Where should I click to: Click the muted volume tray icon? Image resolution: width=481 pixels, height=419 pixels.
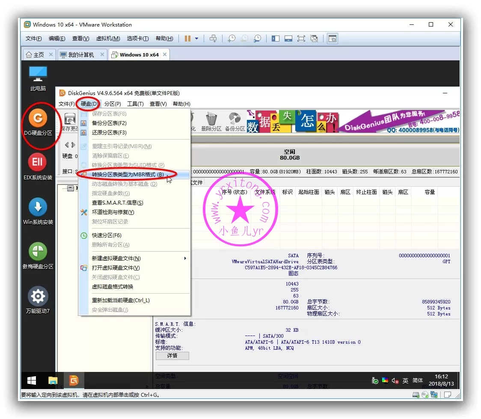pos(395,380)
